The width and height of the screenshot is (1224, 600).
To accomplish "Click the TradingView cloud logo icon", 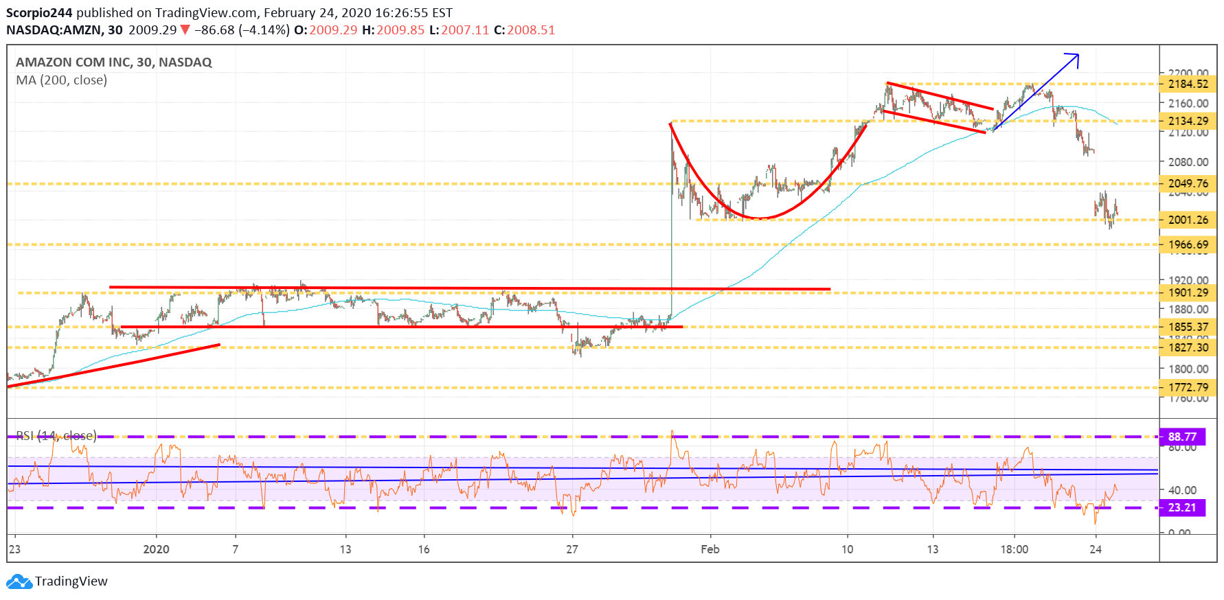I will click(19, 581).
